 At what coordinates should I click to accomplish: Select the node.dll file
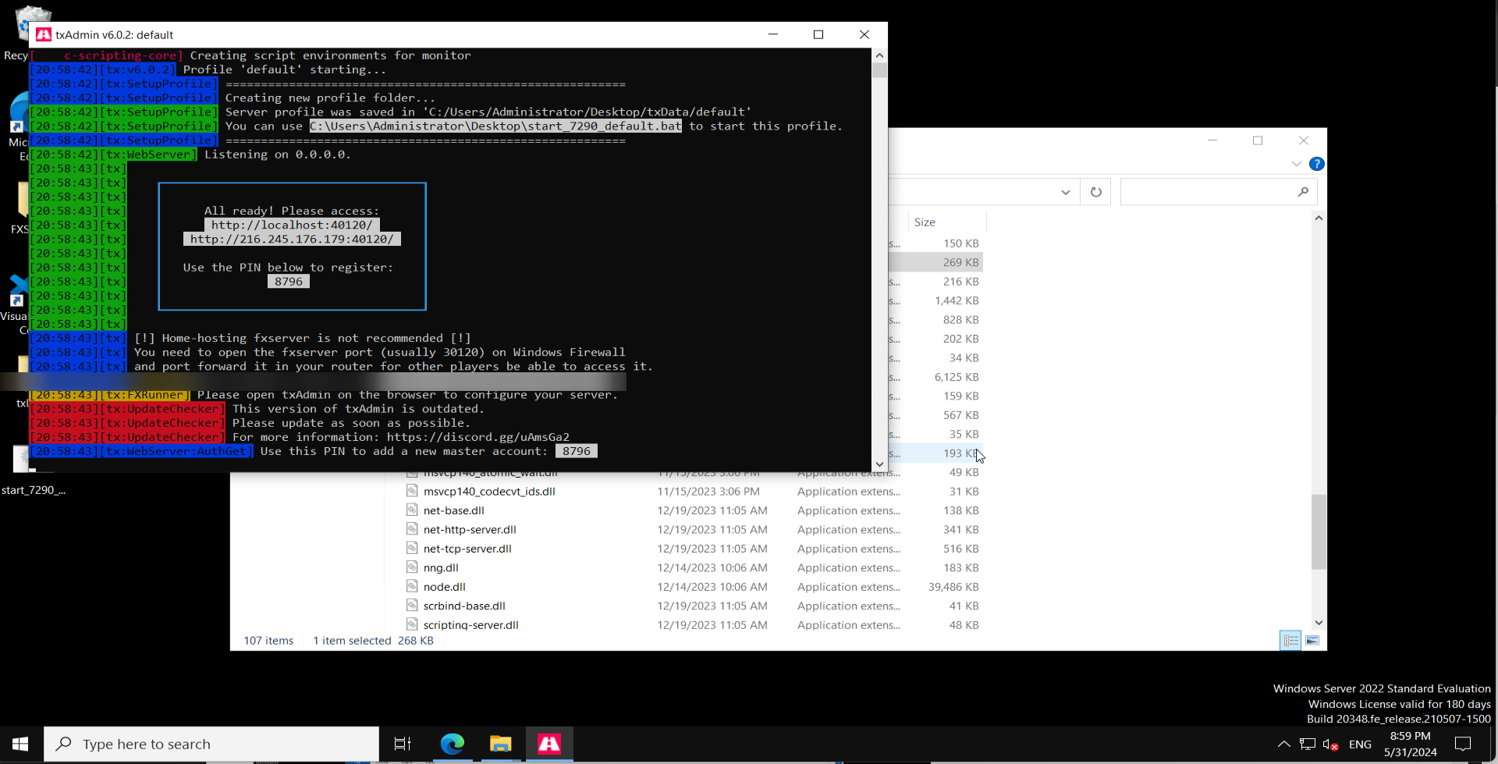coord(445,588)
